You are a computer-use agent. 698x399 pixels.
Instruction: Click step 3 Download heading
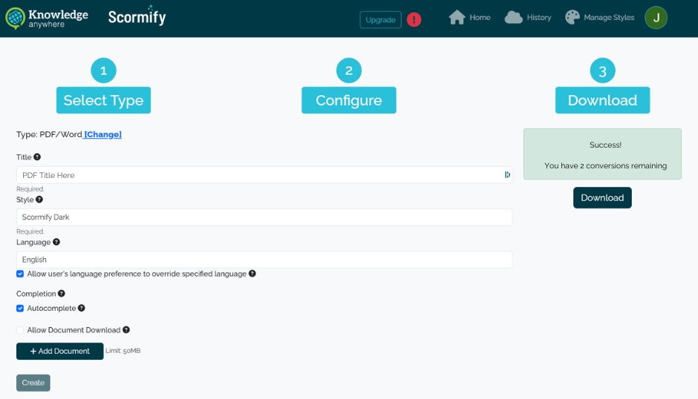(602, 100)
